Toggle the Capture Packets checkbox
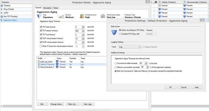 click(x=143, y=47)
